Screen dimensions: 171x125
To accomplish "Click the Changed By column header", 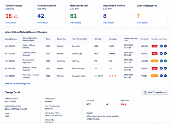I will (x=145, y=39).
